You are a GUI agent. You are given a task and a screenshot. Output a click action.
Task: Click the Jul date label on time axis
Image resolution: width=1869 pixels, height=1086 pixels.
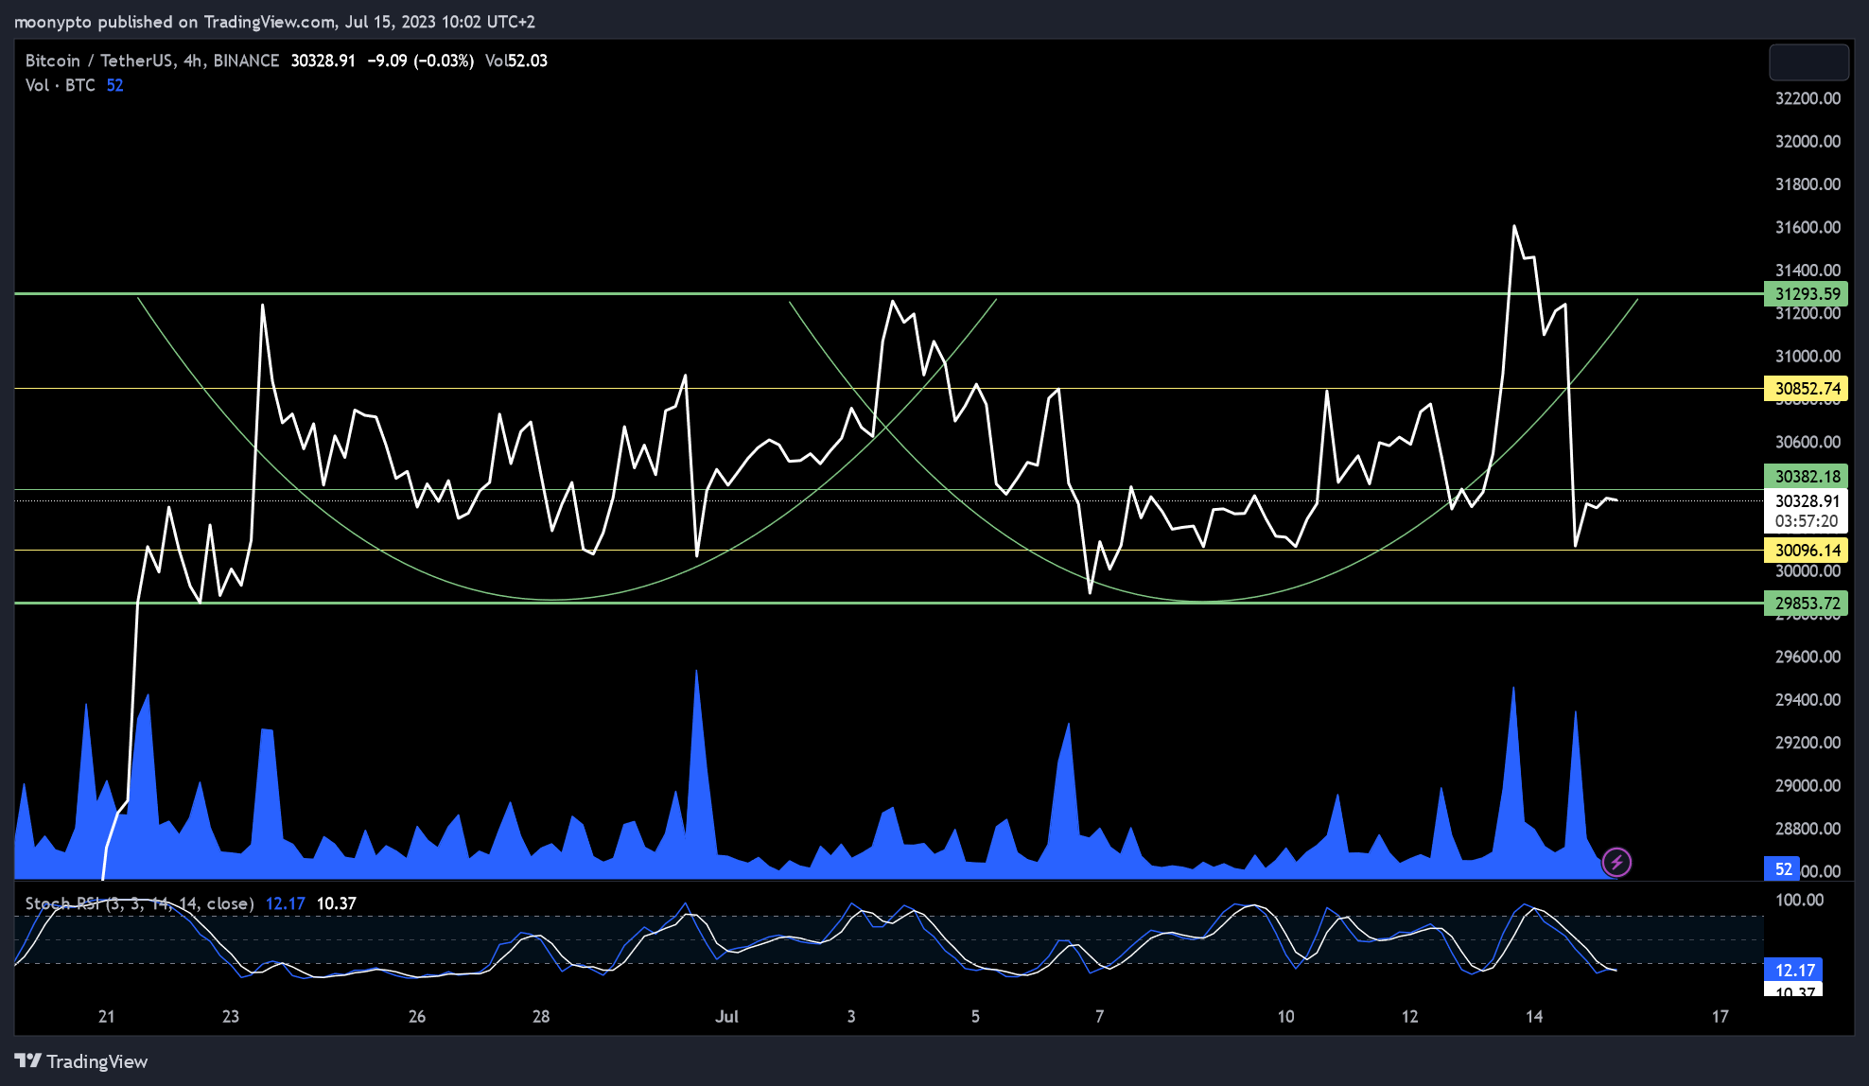tap(726, 1016)
